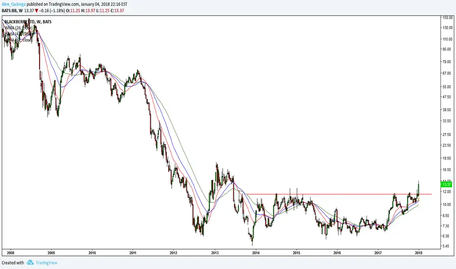Click the 12.00 price axis label
The height and width of the screenshot is (269, 456).
click(447, 192)
